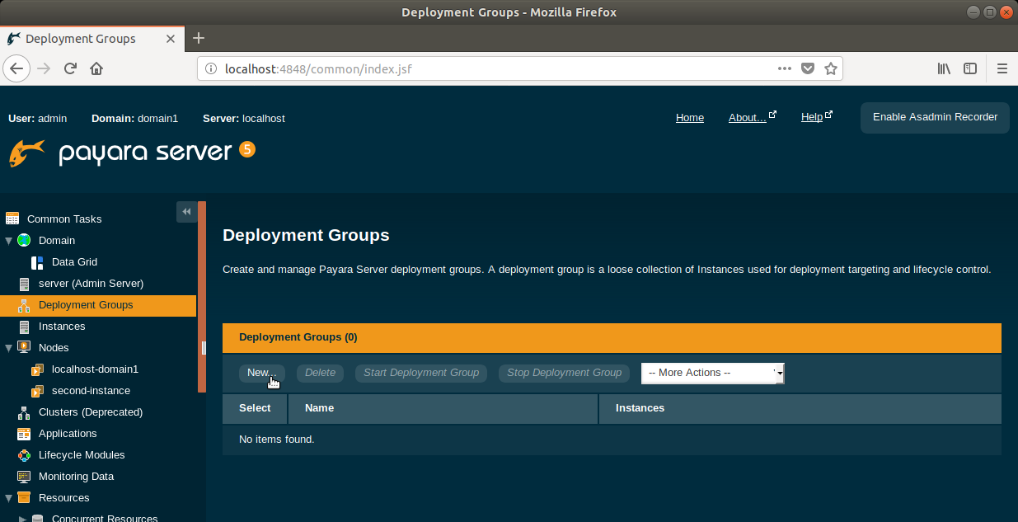Open the Pocket save icon

click(808, 68)
